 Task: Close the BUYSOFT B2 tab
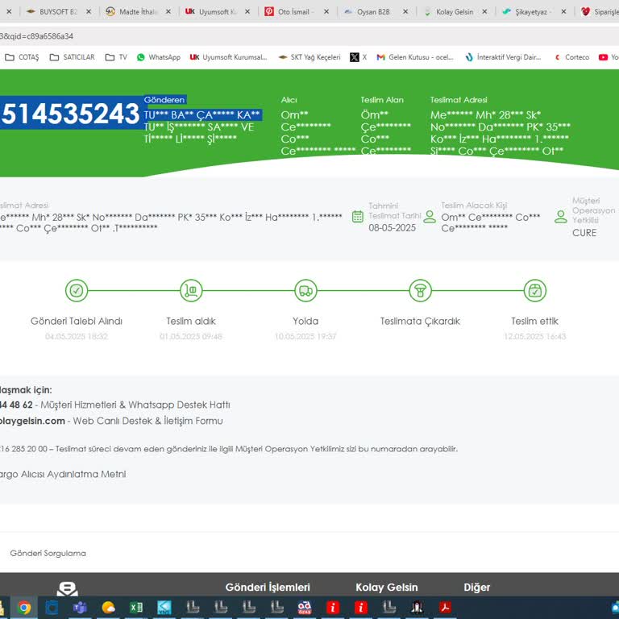(x=89, y=12)
